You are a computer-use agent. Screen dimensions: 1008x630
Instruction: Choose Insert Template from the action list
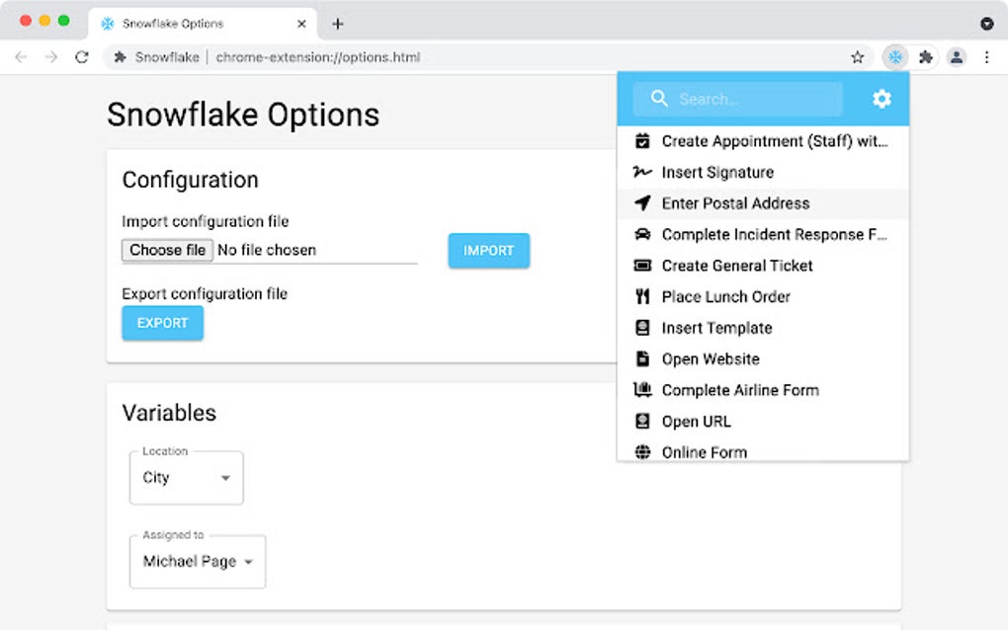click(716, 328)
